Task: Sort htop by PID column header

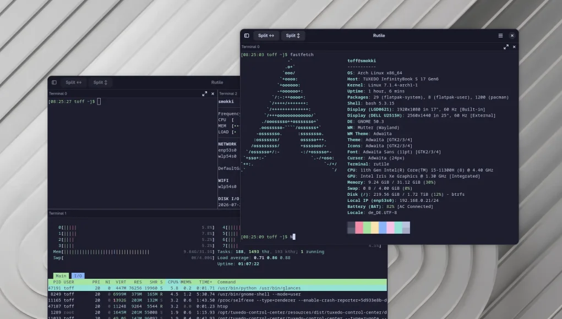Action: (57, 282)
